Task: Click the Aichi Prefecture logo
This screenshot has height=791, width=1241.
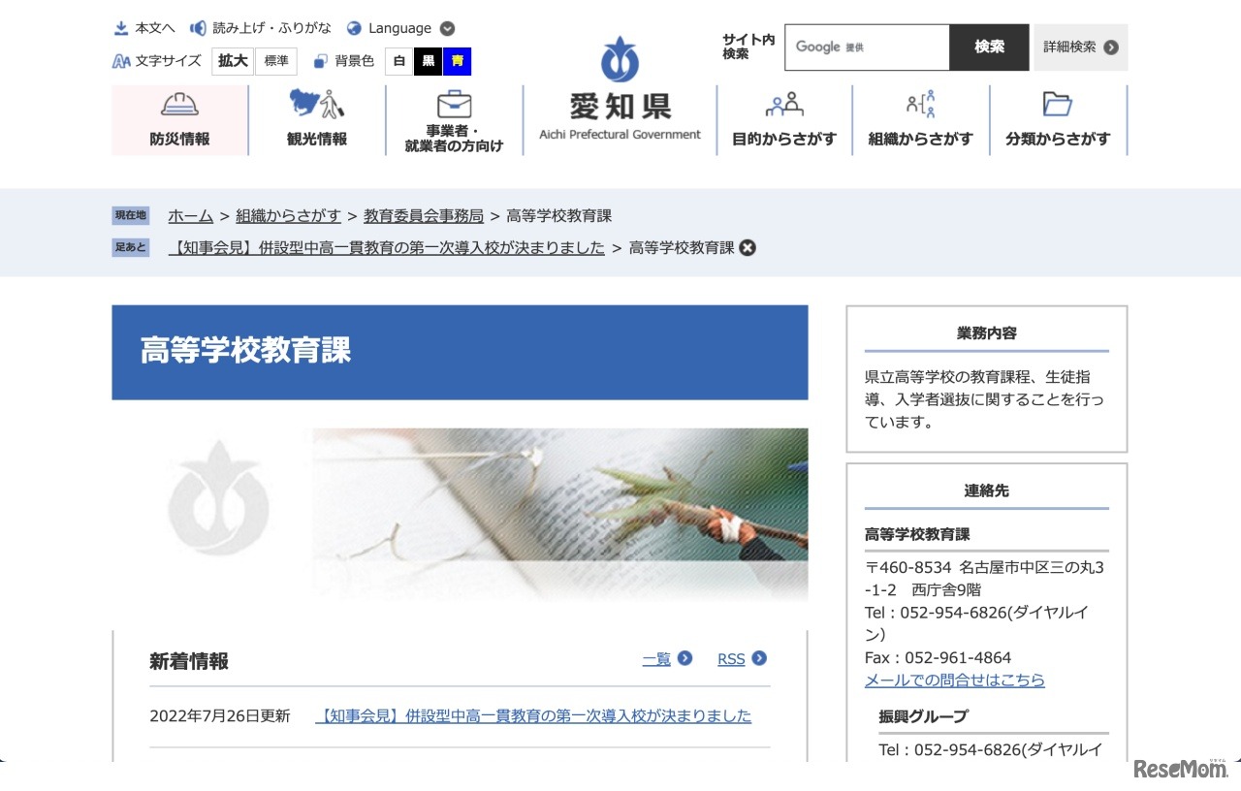Action: coord(618,58)
